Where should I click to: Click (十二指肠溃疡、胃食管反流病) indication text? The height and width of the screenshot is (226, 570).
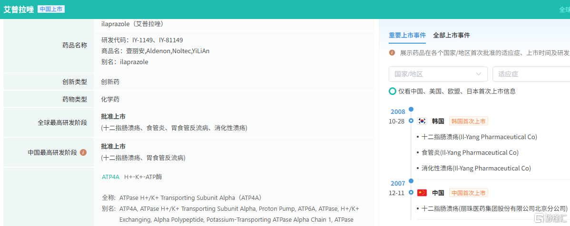click(x=144, y=158)
